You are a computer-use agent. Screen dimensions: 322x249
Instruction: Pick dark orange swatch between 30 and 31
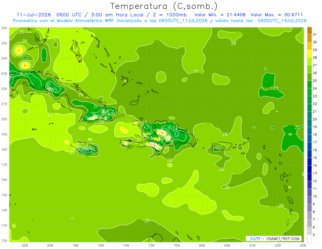click(309, 39)
